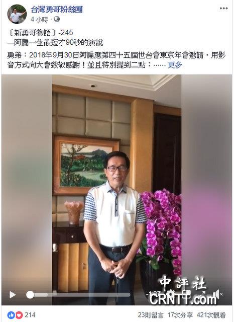The height and width of the screenshot is (322, 234).
Task: Open the 214 reactions count list
Action: [30, 315]
